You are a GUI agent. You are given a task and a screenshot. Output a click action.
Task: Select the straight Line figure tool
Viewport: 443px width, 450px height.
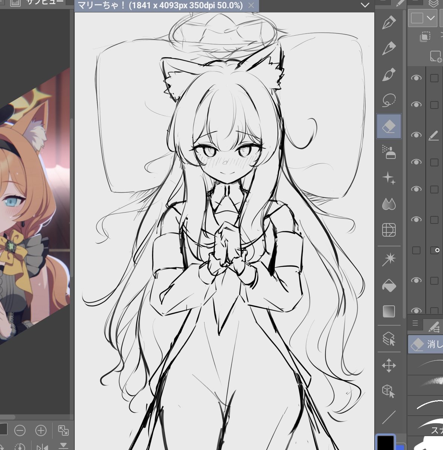(389, 417)
